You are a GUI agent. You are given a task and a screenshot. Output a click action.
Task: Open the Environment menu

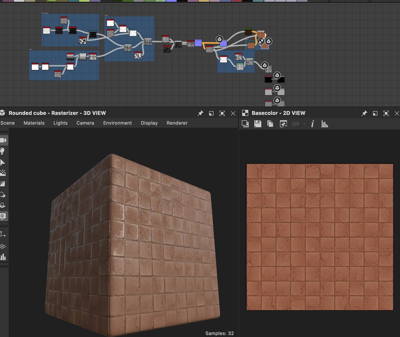(117, 123)
